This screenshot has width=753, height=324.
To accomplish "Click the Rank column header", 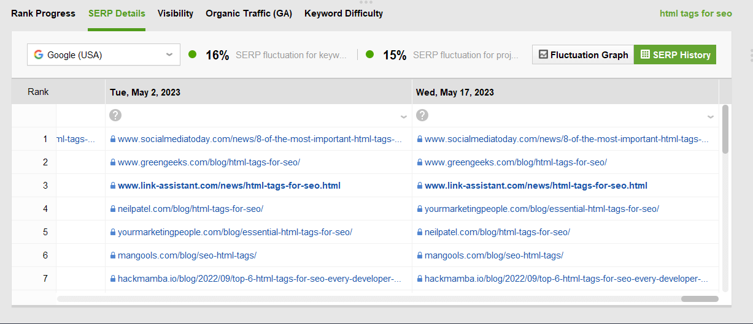I will point(38,92).
